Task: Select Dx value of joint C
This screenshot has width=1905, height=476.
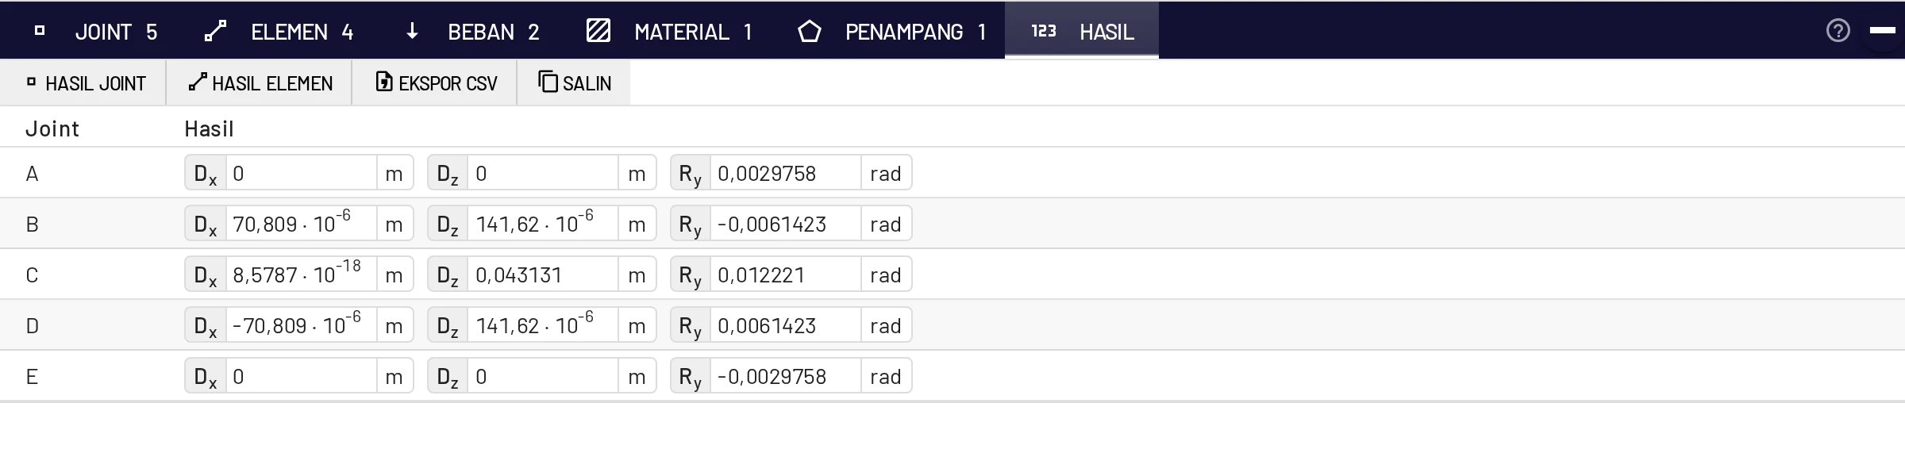Action: pos(302,274)
